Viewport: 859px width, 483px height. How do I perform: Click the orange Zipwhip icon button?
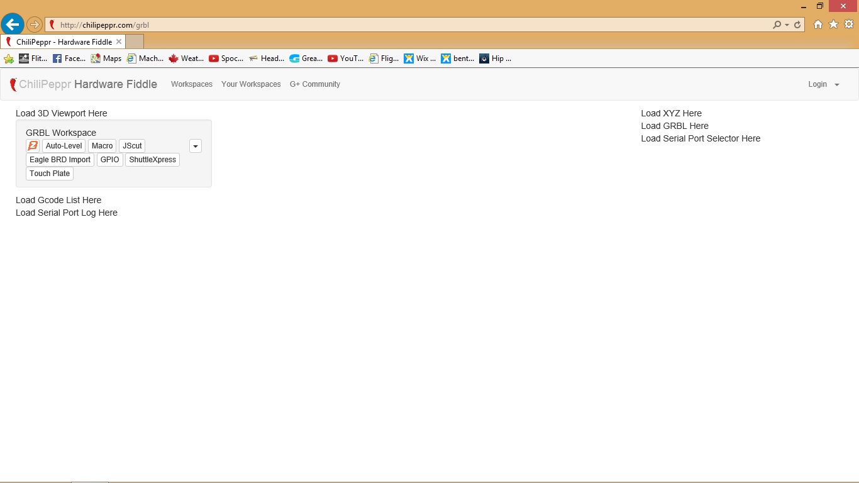pyautogui.click(x=33, y=146)
